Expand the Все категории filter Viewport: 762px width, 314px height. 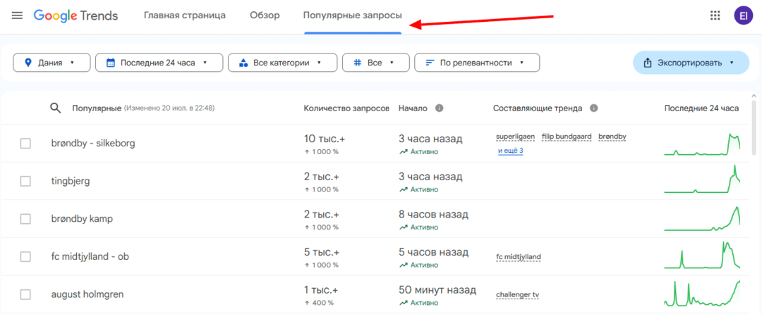(x=282, y=63)
